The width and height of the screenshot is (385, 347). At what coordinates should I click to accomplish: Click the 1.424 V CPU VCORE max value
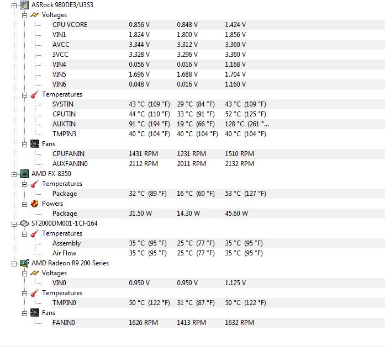235,25
